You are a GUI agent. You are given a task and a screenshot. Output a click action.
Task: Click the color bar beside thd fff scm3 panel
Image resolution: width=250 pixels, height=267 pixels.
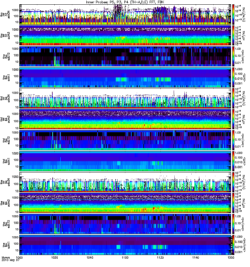[233, 119]
